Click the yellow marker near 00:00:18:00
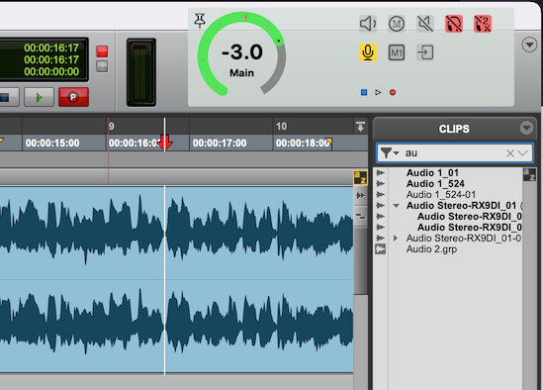Viewport: 543px width, 390px height. click(x=328, y=142)
